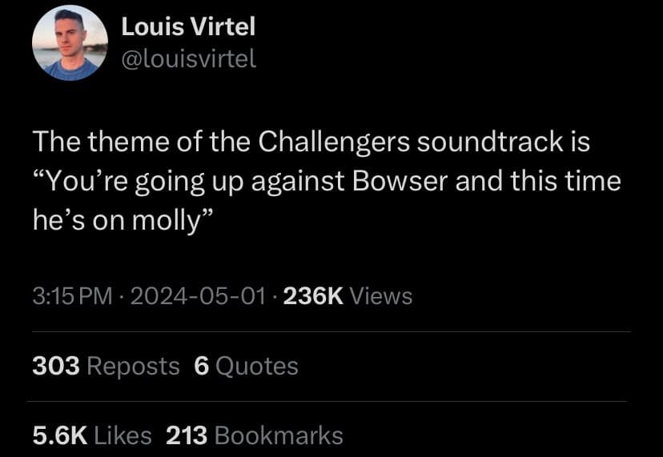Click the word molly in the tweet

click(x=167, y=220)
